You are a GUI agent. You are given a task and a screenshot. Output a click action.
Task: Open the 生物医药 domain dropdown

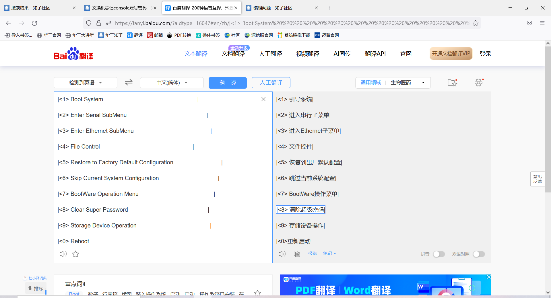pyautogui.click(x=408, y=83)
